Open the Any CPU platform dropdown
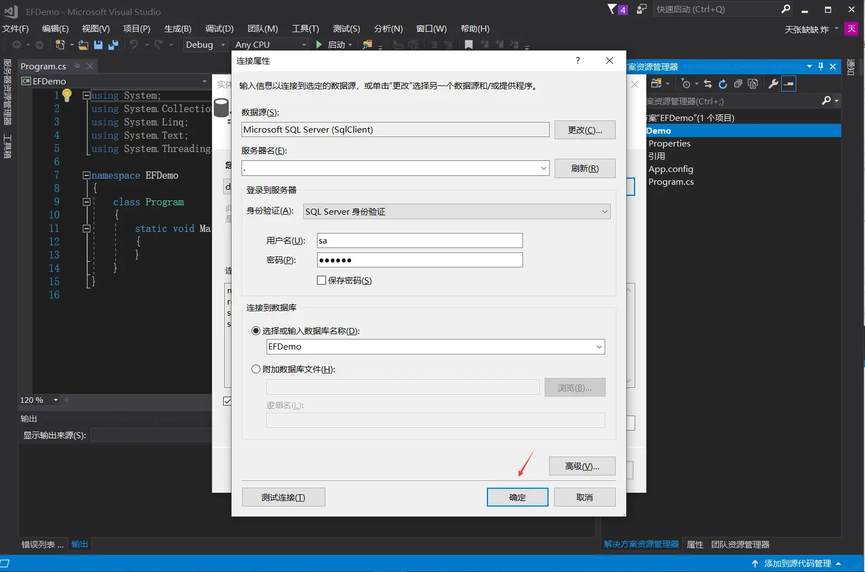The image size is (865, 572). (x=304, y=45)
